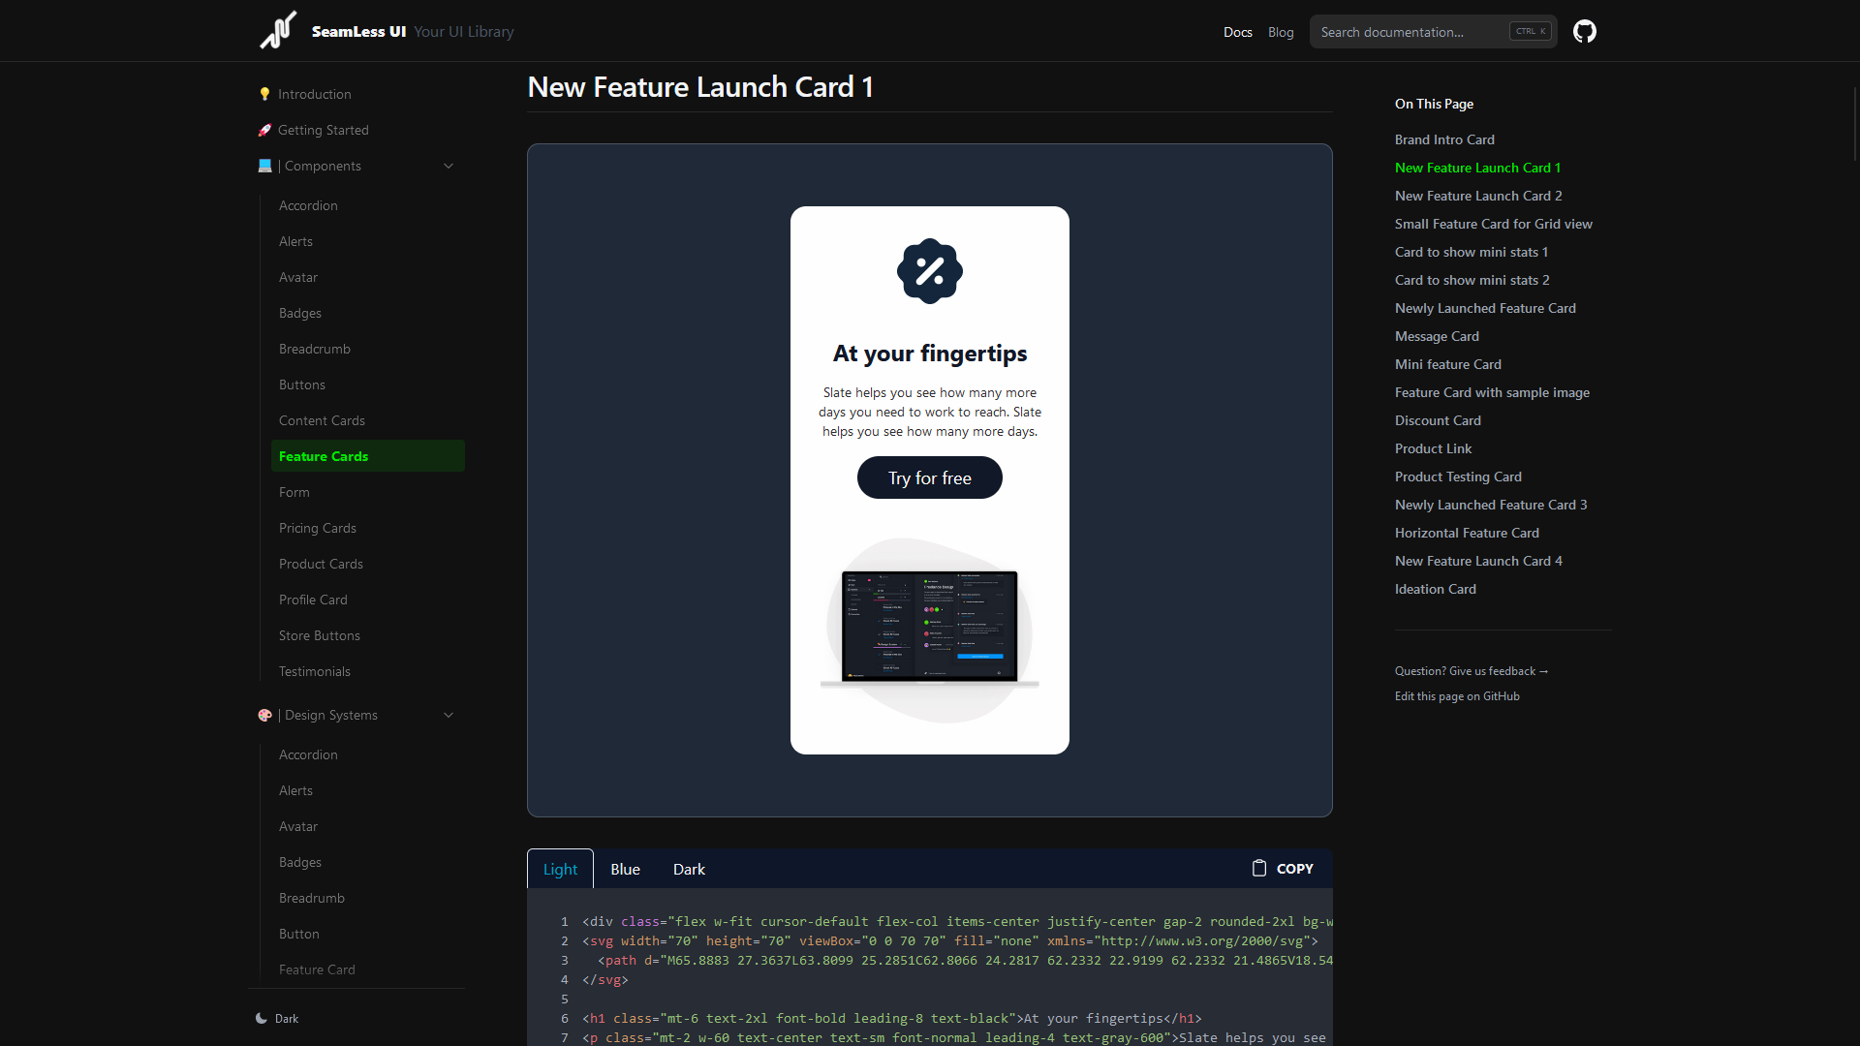Jump to New Feature Launch Card 2
The height and width of the screenshot is (1046, 1860).
point(1478,196)
